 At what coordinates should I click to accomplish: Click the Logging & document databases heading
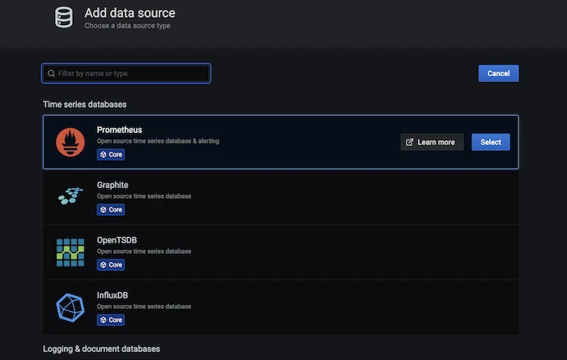pyautogui.click(x=101, y=349)
